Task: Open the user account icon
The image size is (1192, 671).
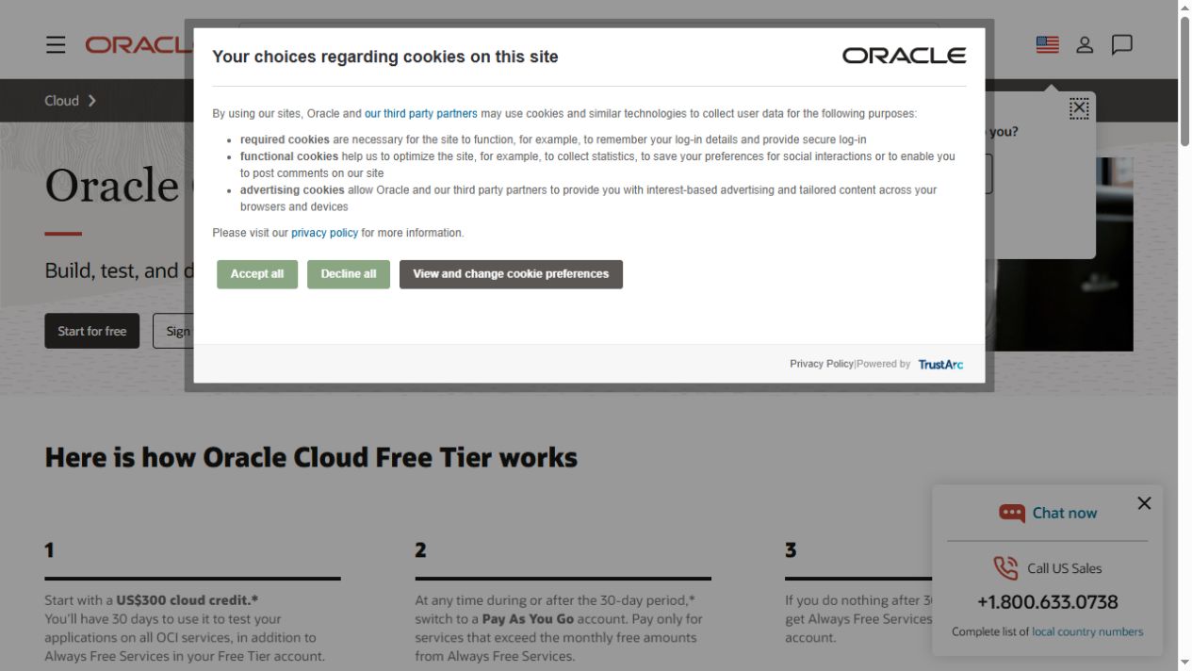Action: [x=1085, y=44]
